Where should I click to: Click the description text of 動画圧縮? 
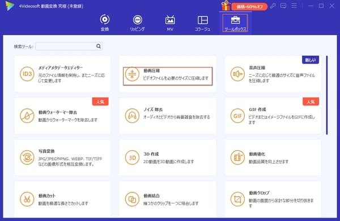point(176,78)
